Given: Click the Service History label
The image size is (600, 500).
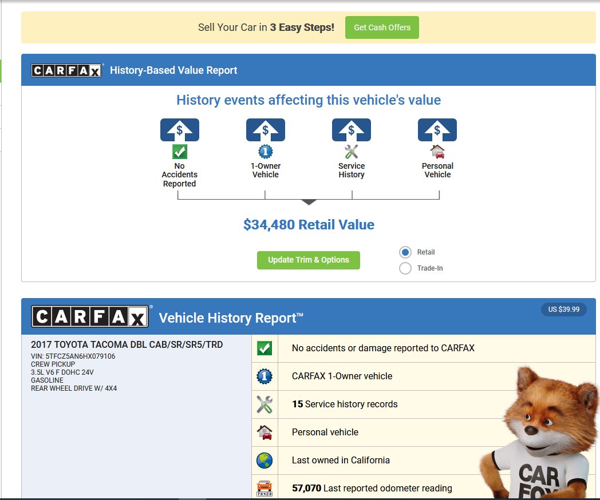Looking at the screenshot, I should pos(352,170).
